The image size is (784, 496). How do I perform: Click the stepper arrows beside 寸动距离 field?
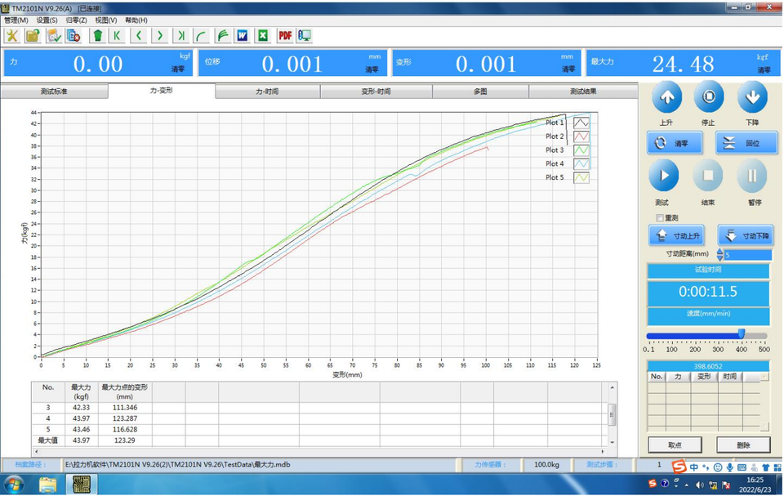pyautogui.click(x=719, y=255)
